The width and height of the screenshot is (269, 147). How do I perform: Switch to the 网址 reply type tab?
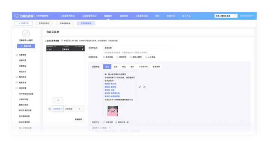[124, 67]
